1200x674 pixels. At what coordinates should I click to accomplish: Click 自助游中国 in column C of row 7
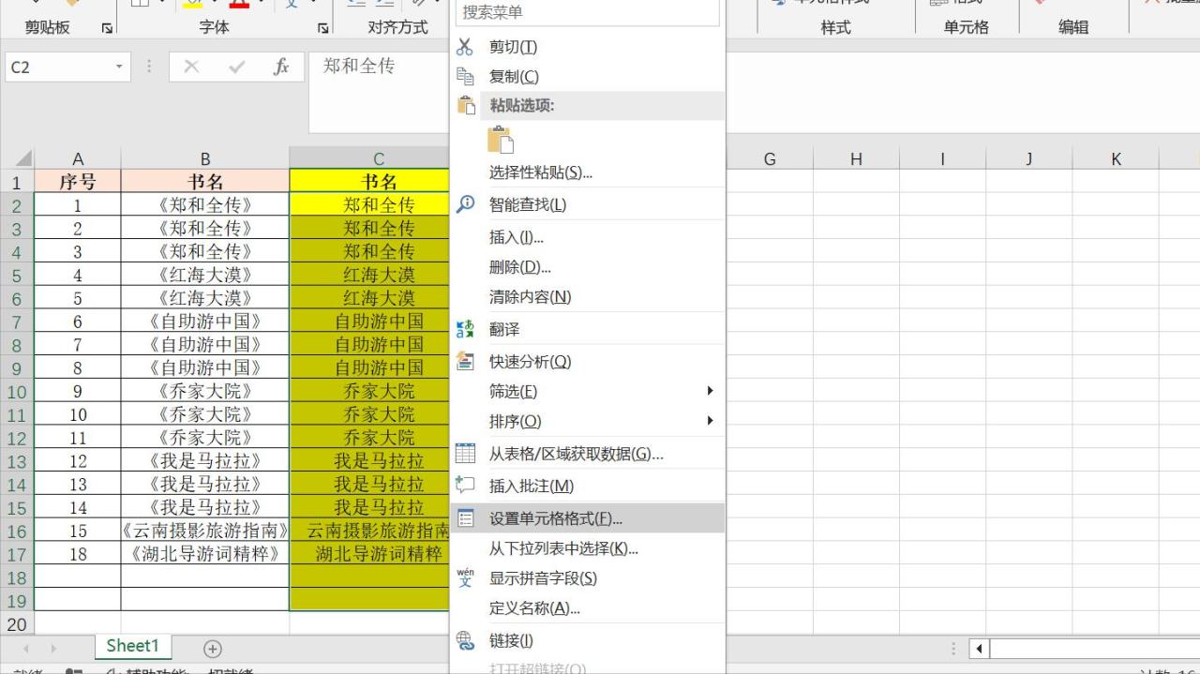[x=369, y=322]
